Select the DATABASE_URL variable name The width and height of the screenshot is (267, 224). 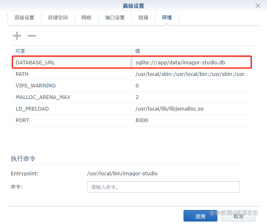[x=36, y=63]
